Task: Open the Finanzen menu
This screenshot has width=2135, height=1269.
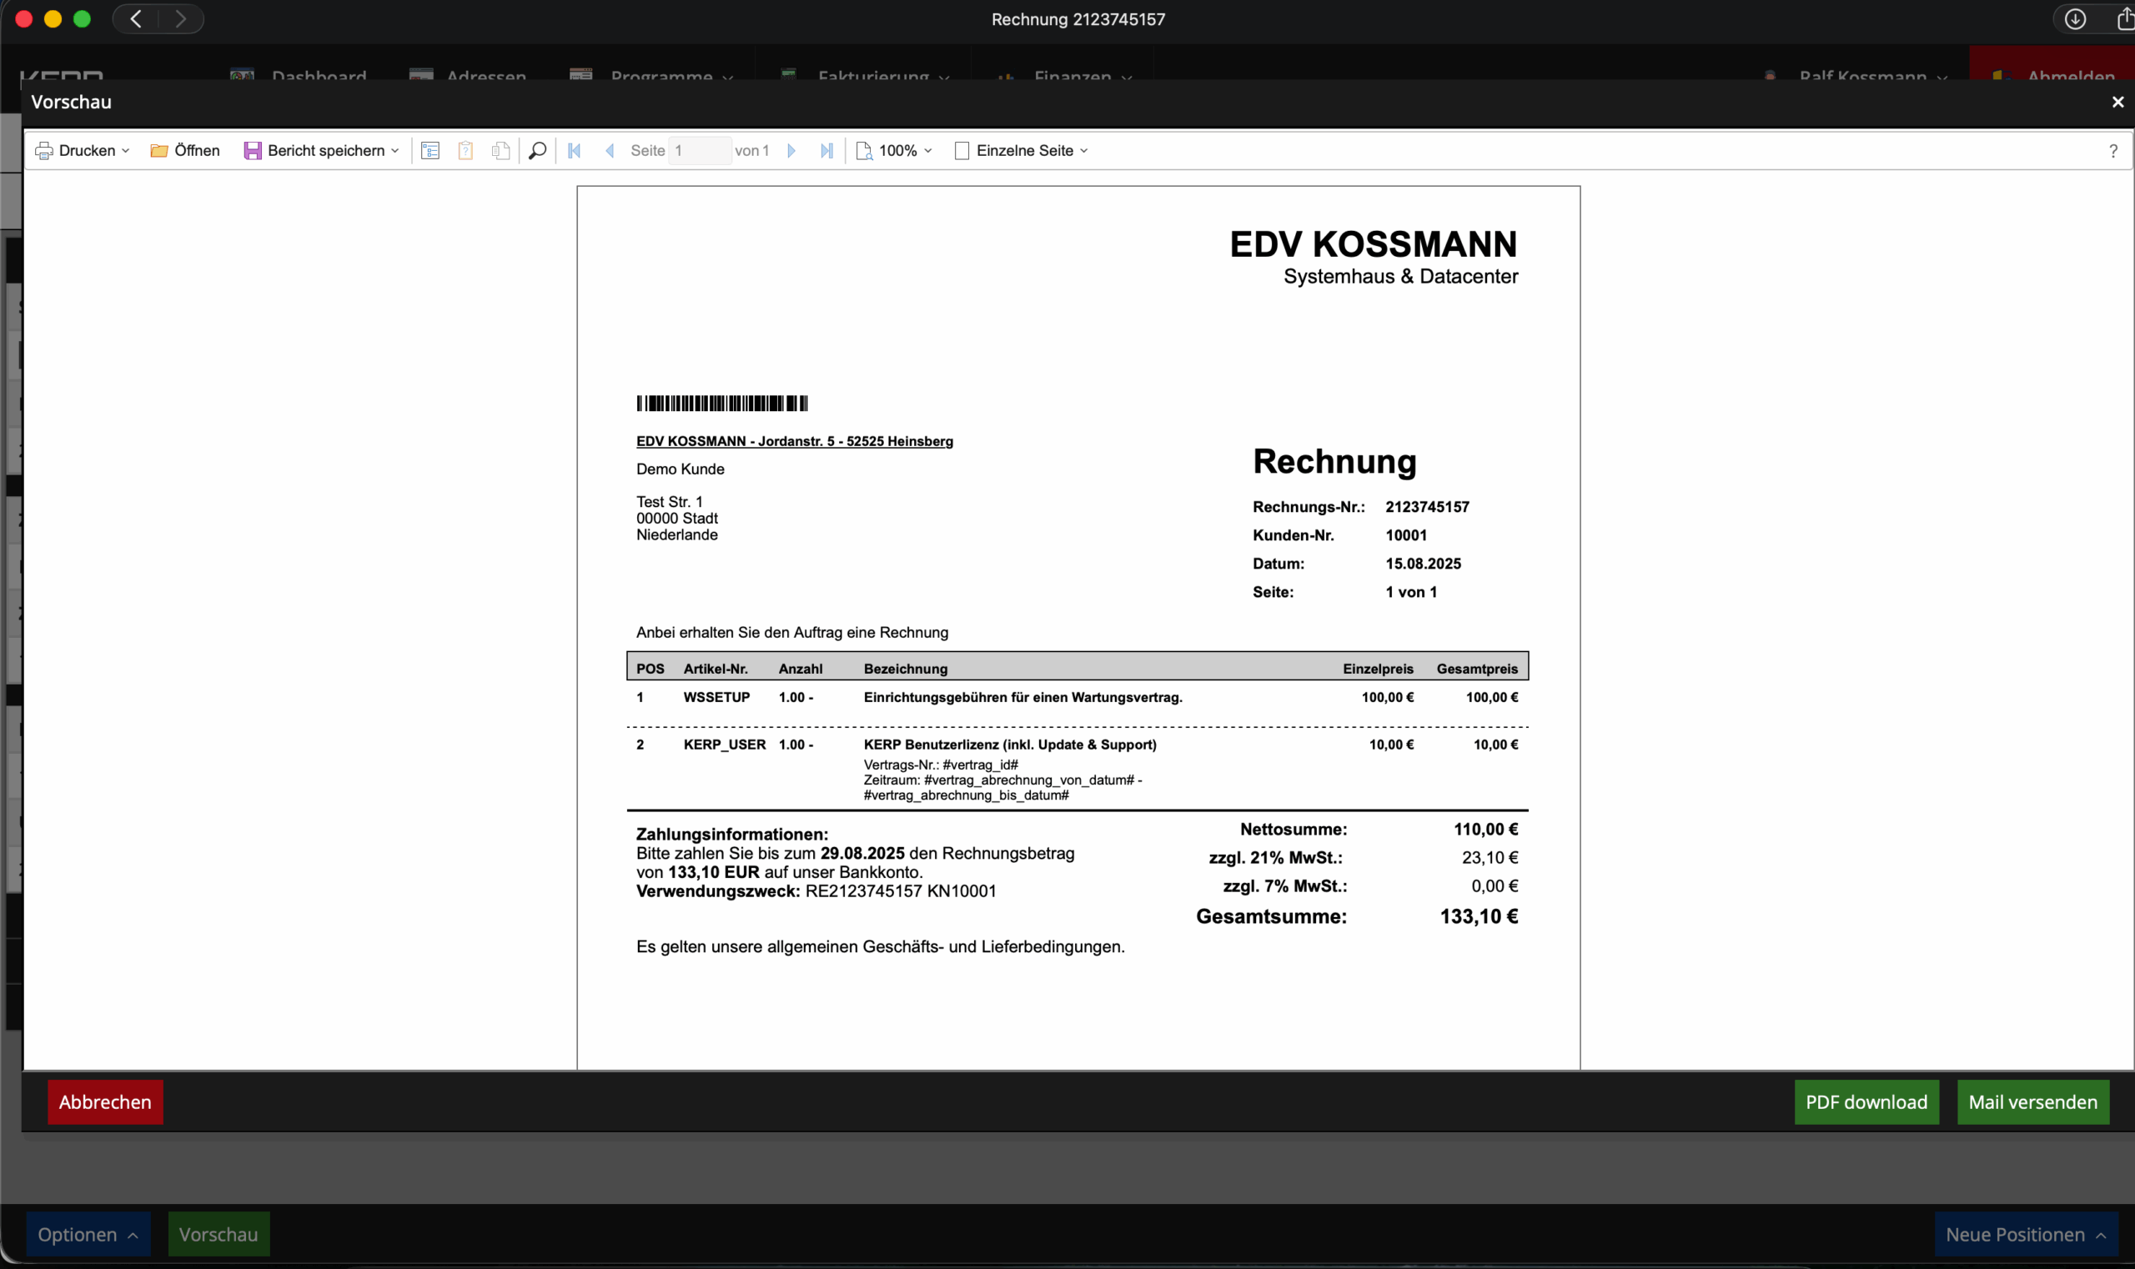Action: point(1065,75)
